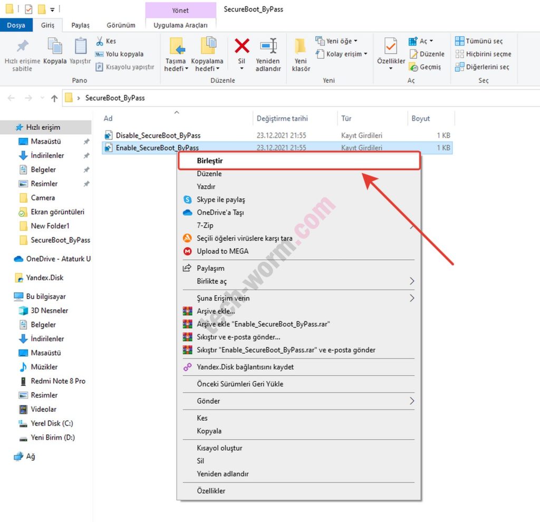The height and width of the screenshot is (522, 540).
Task: Click the Özellikler properties icon
Action: 391,46
